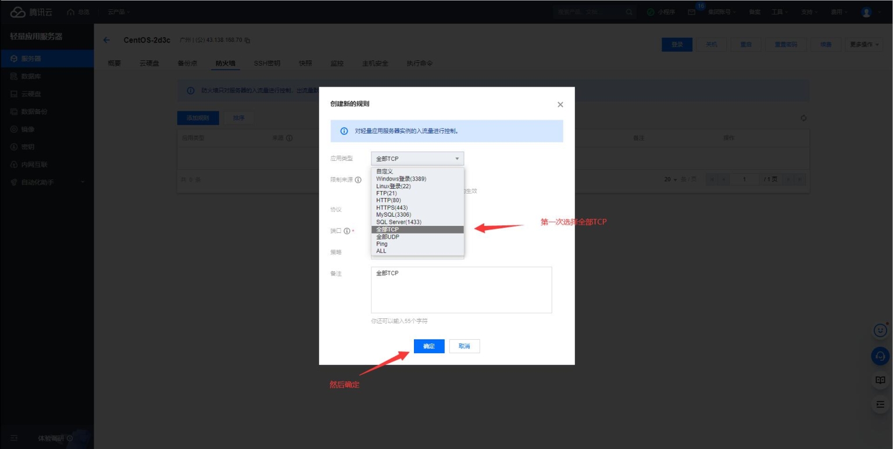Viewport: 893px width, 449px height.
Task: Click the back arrow next to CentOS-2d3c
Action: point(106,40)
